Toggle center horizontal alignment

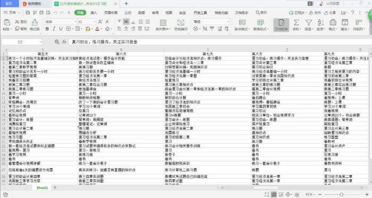pyautogui.click(x=126, y=29)
